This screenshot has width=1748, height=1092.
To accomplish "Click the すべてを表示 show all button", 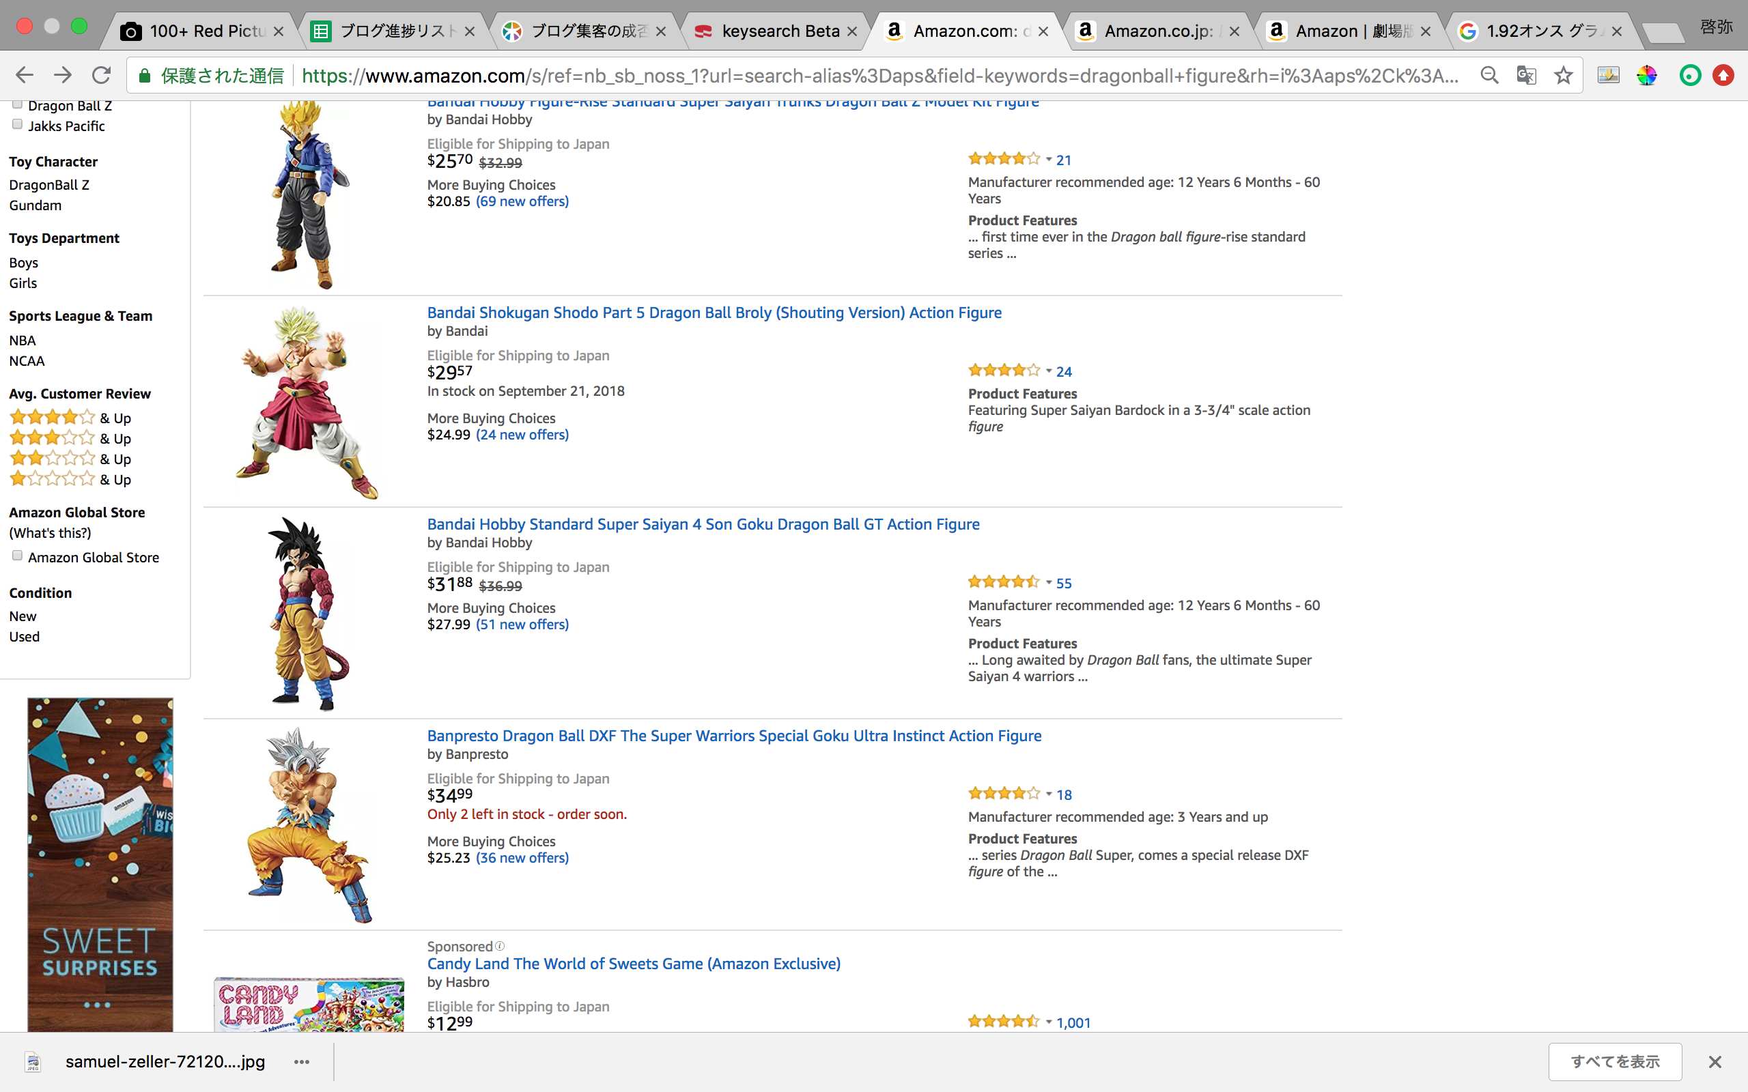I will pos(1615,1062).
